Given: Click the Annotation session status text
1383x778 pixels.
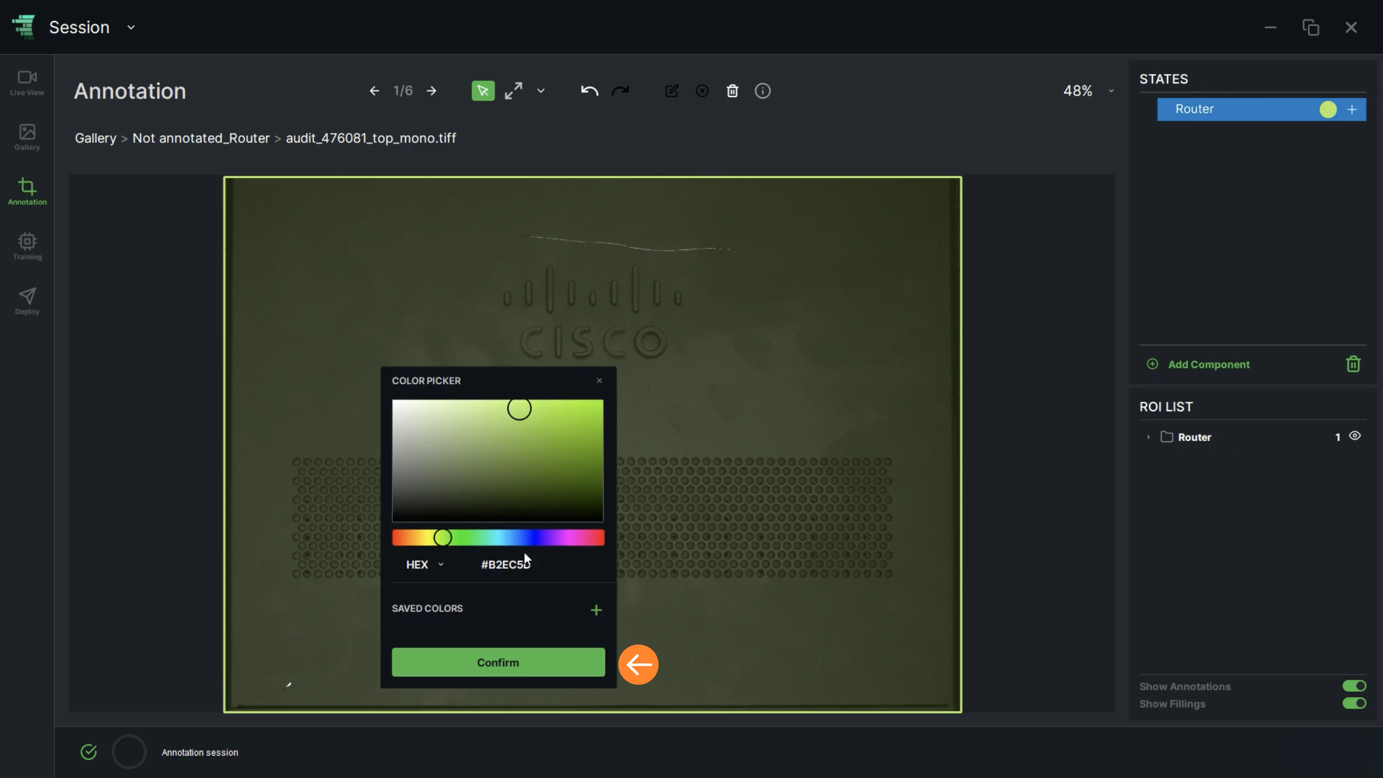Looking at the screenshot, I should (200, 753).
